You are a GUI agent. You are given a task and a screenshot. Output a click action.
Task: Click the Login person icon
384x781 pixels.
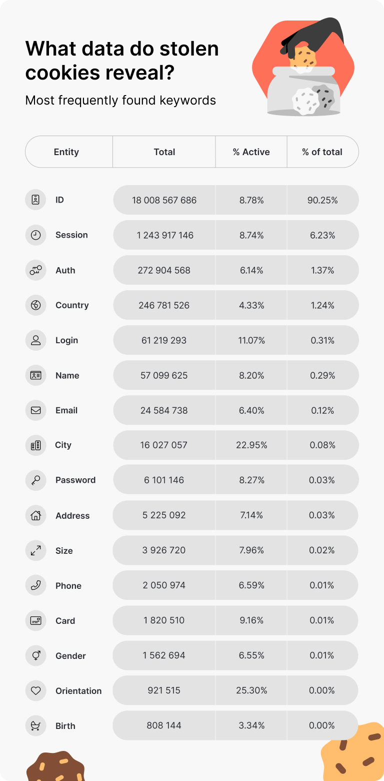[x=35, y=340]
